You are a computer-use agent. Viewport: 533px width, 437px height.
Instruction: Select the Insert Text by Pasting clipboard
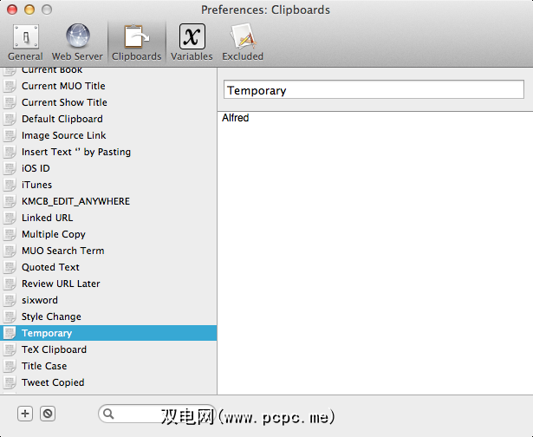tap(108, 152)
